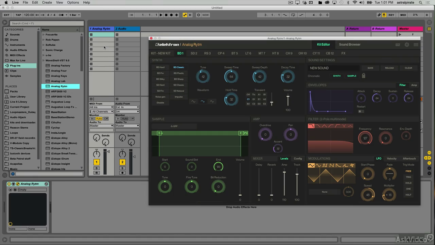435x245 pixels.
Task: Solo track 2 Audio
Action: coord(122,168)
